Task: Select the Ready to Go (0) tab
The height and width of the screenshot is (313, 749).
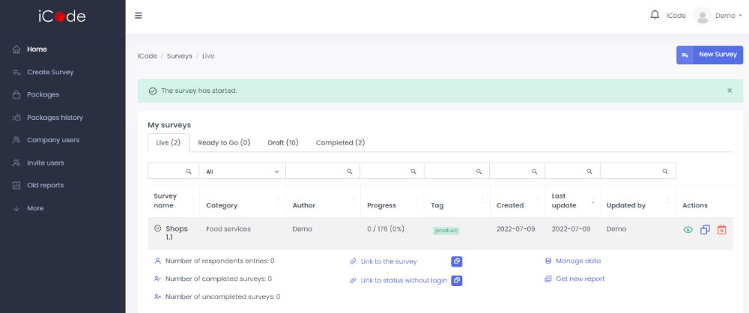Action: coord(223,142)
